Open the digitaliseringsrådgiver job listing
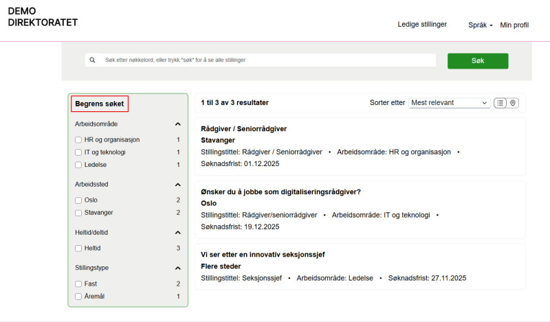 [x=280, y=192]
